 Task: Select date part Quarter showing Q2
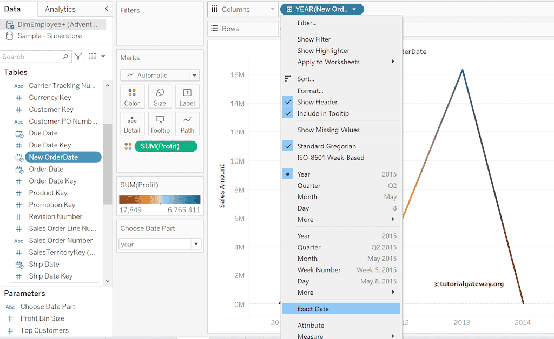(x=341, y=185)
